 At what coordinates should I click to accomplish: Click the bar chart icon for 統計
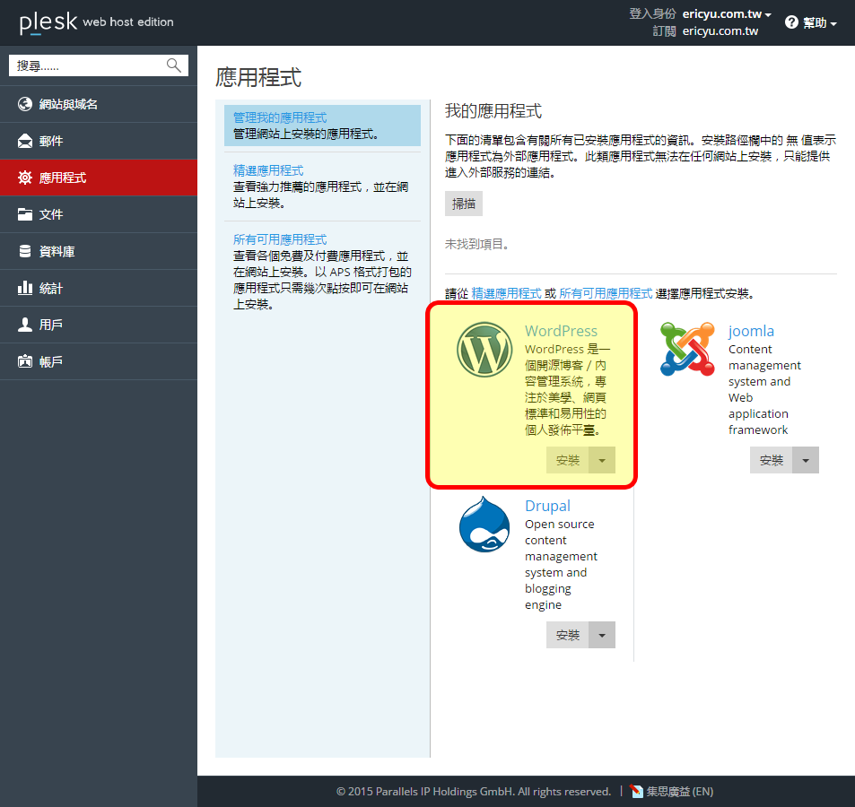pyautogui.click(x=25, y=288)
